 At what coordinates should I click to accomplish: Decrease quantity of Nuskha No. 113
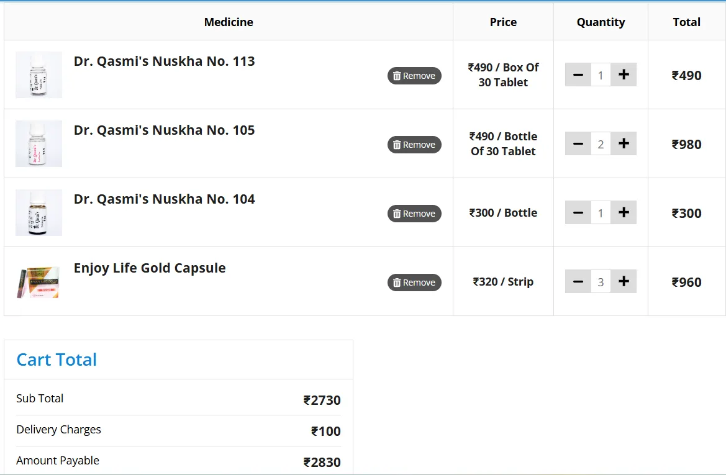coord(578,75)
